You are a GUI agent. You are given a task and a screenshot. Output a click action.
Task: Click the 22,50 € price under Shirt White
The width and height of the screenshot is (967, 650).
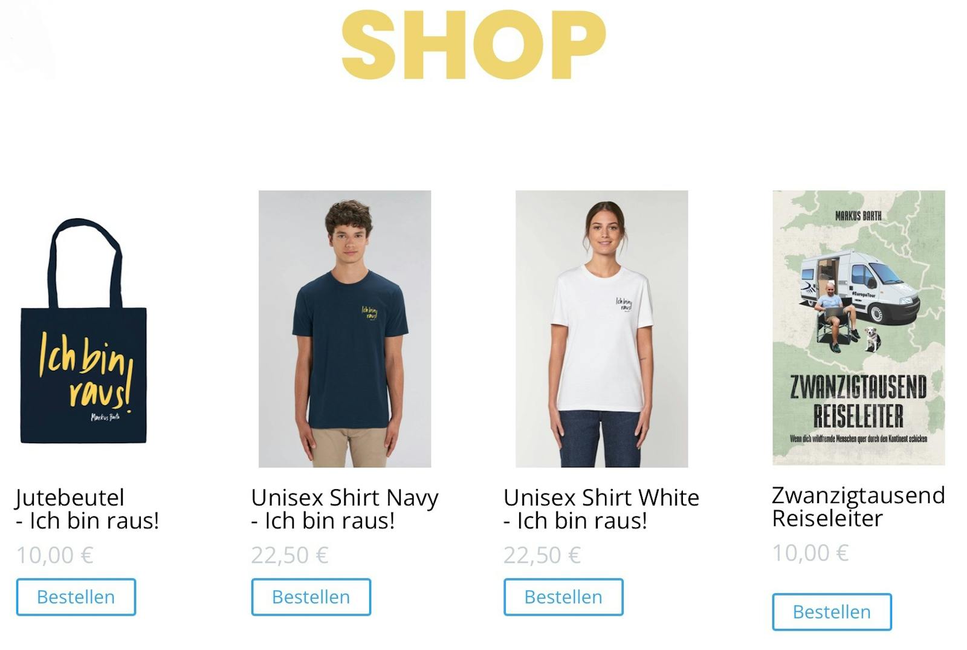tap(542, 555)
